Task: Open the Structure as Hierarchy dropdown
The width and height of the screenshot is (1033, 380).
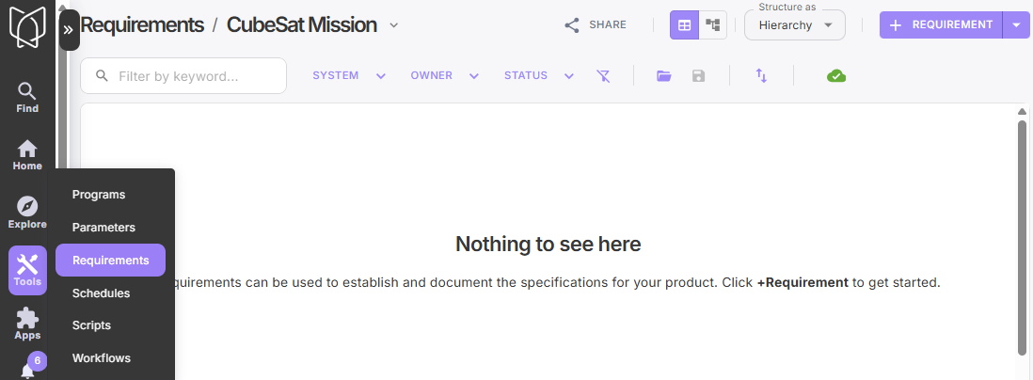Action: click(794, 25)
